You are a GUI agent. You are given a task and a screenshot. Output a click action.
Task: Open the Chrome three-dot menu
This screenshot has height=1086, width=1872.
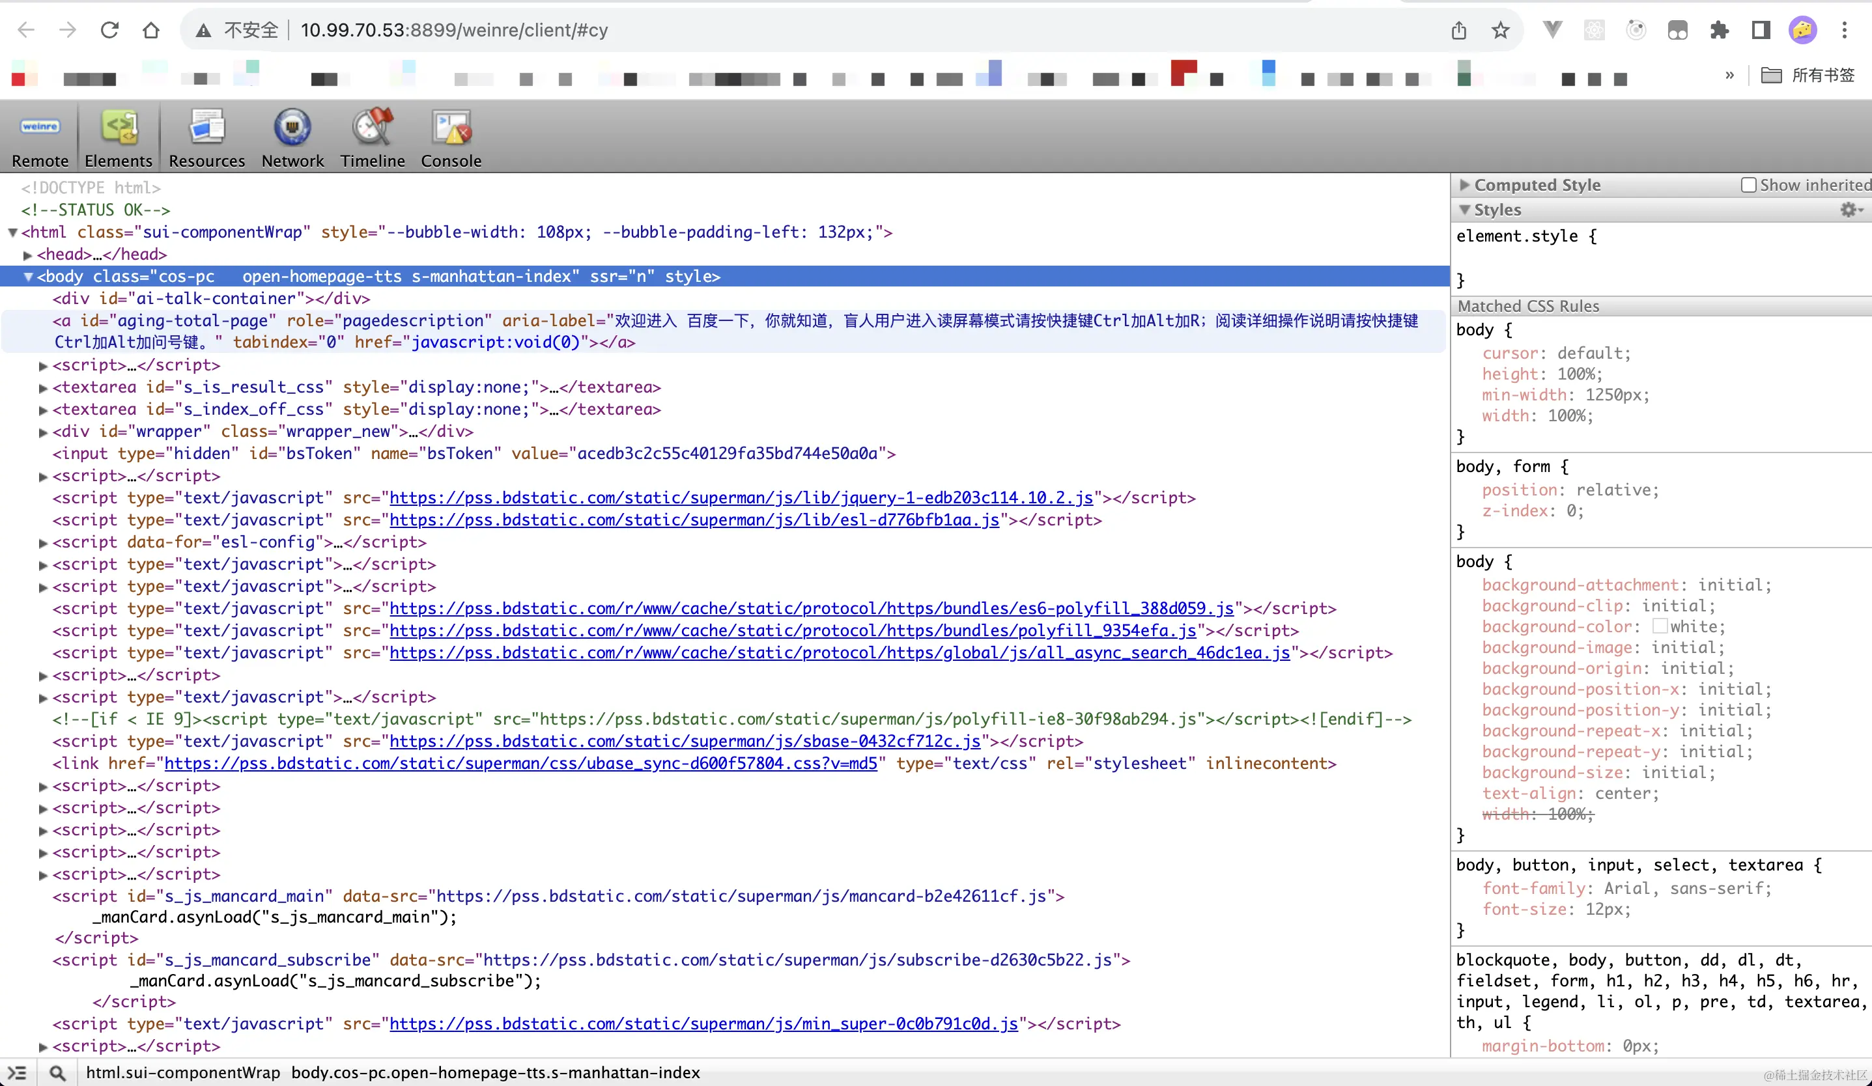tap(1845, 31)
